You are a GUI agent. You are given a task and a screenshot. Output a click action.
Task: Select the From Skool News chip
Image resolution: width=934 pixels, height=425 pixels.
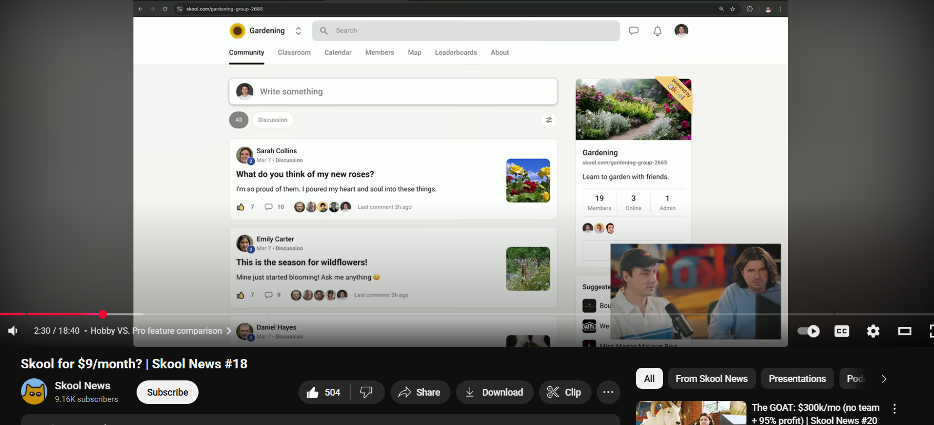pos(711,379)
